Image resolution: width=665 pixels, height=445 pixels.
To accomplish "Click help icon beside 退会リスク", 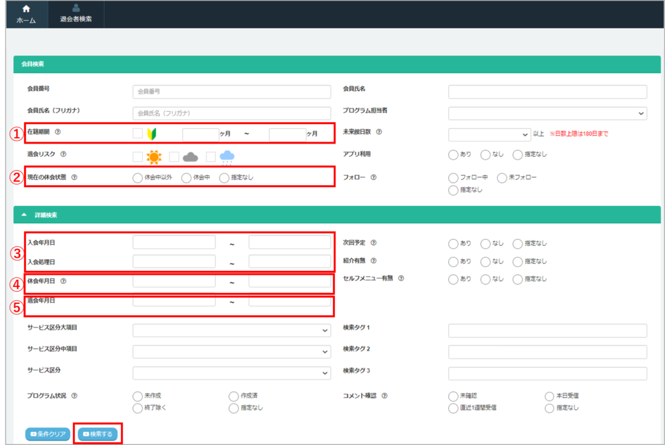I will 63,155.
